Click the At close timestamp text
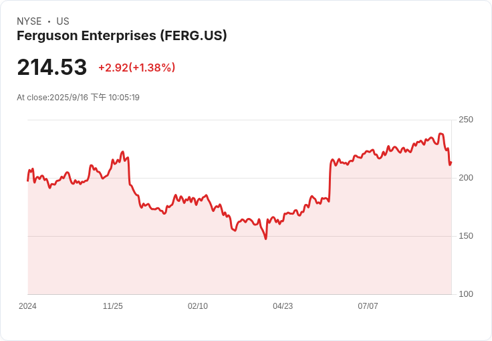This screenshot has width=492, height=341. tap(78, 98)
